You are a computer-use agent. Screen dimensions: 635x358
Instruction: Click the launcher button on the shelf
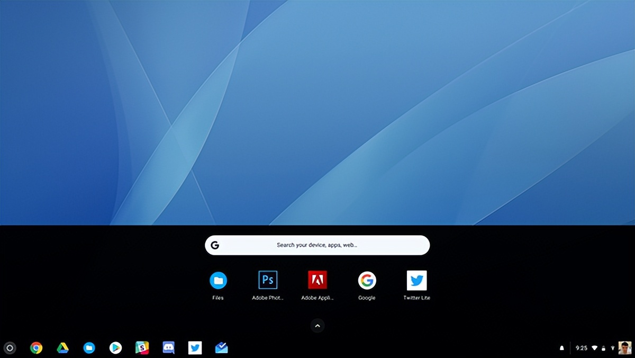point(10,348)
